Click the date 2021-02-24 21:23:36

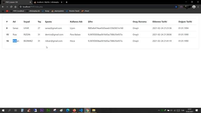pos(162,28)
